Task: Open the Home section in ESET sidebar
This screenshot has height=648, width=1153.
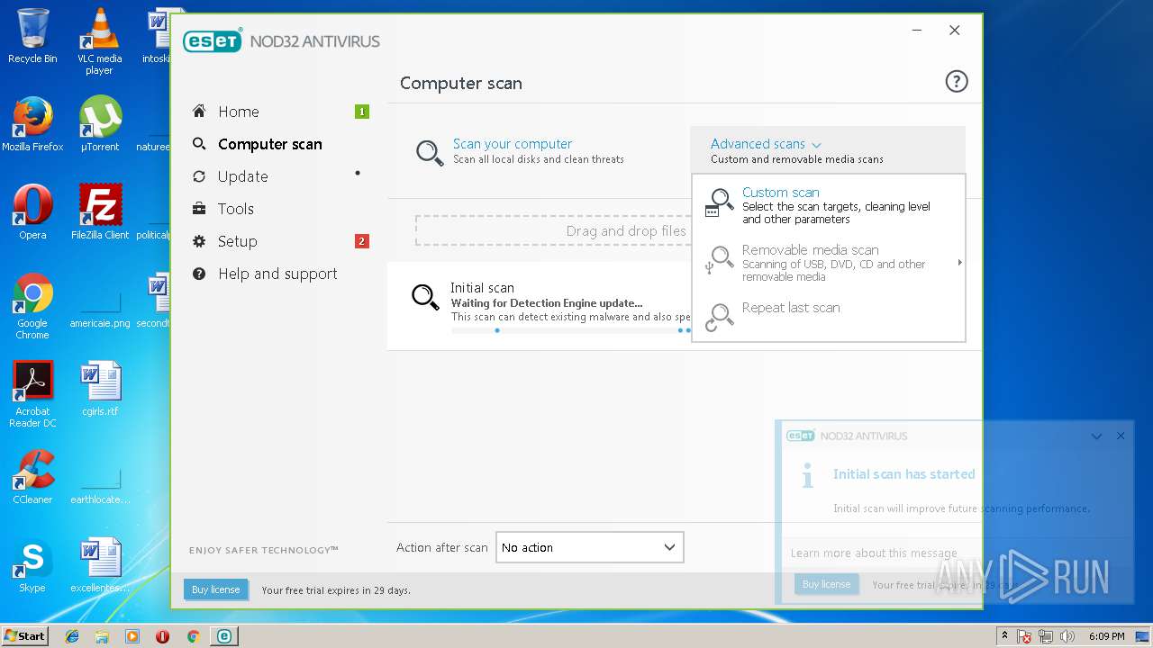Action: (238, 112)
